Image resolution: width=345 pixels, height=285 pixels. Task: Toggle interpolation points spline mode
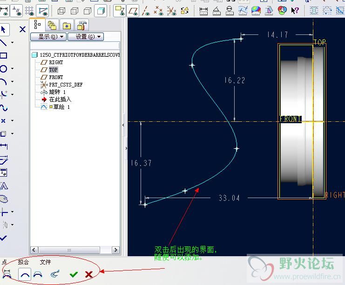click(25, 274)
